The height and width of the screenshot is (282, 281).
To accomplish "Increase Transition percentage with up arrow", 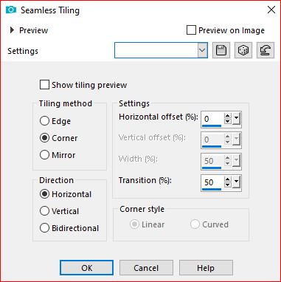I will point(228,179).
